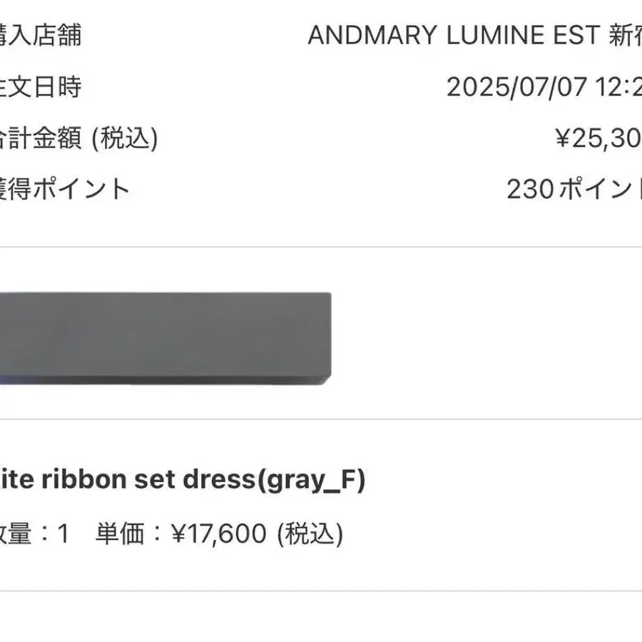The image size is (642, 642).
Task: Click the quantity value 1
Action: pyautogui.click(x=63, y=534)
